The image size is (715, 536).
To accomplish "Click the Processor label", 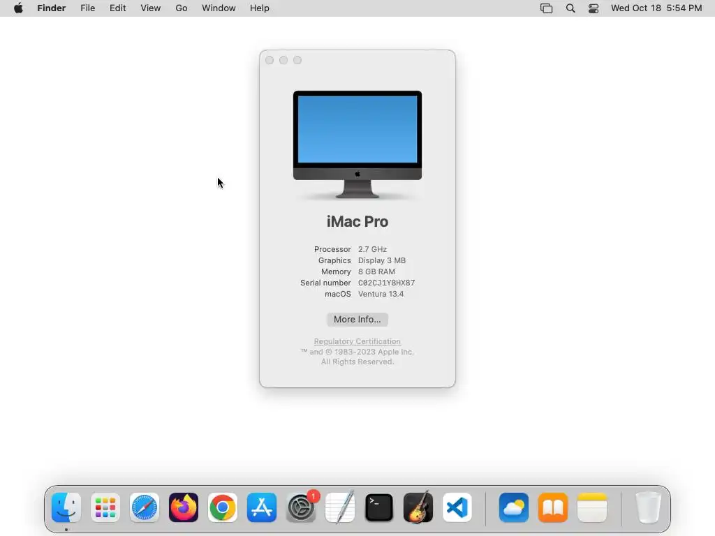I will coord(332,249).
